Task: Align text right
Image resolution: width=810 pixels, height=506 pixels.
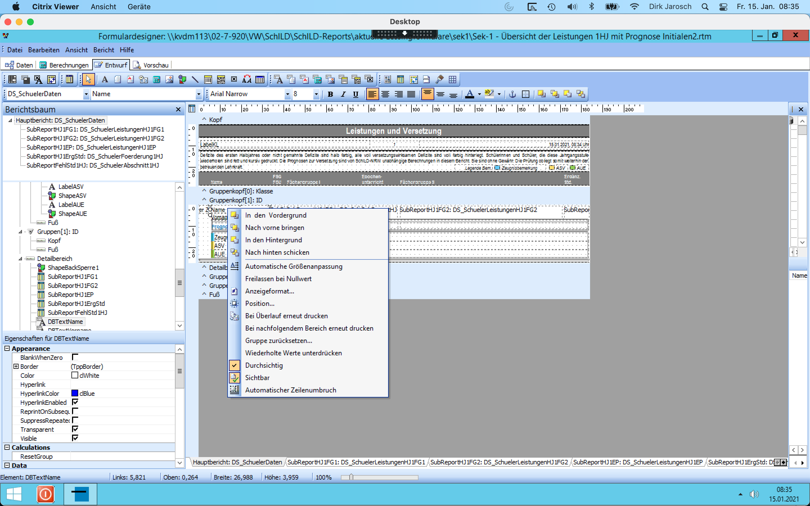Action: 398,94
